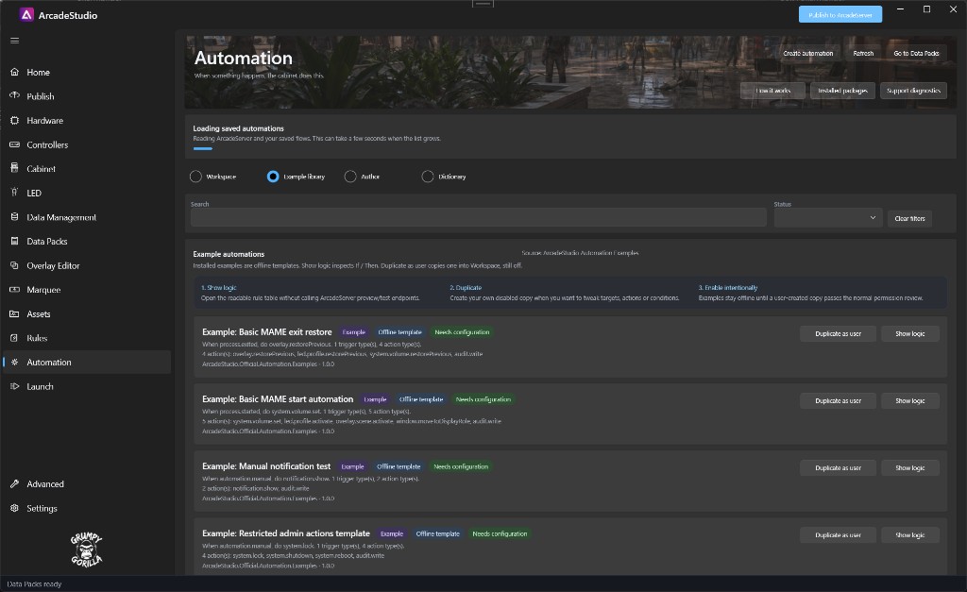Screen dimensions: 967x592
Task: Open the Data Management page
Action: [x=61, y=217]
